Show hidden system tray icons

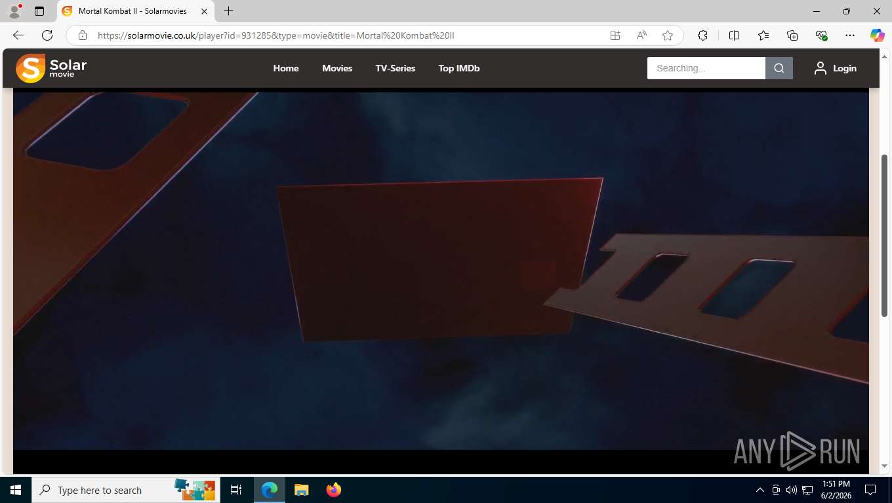(x=760, y=490)
